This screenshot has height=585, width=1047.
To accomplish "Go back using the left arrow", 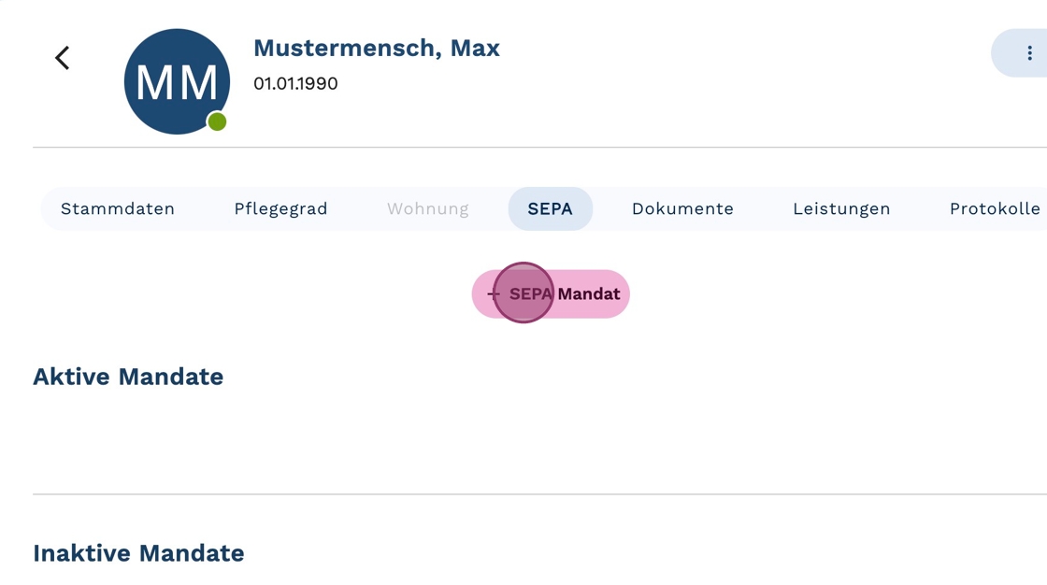I will coord(62,58).
